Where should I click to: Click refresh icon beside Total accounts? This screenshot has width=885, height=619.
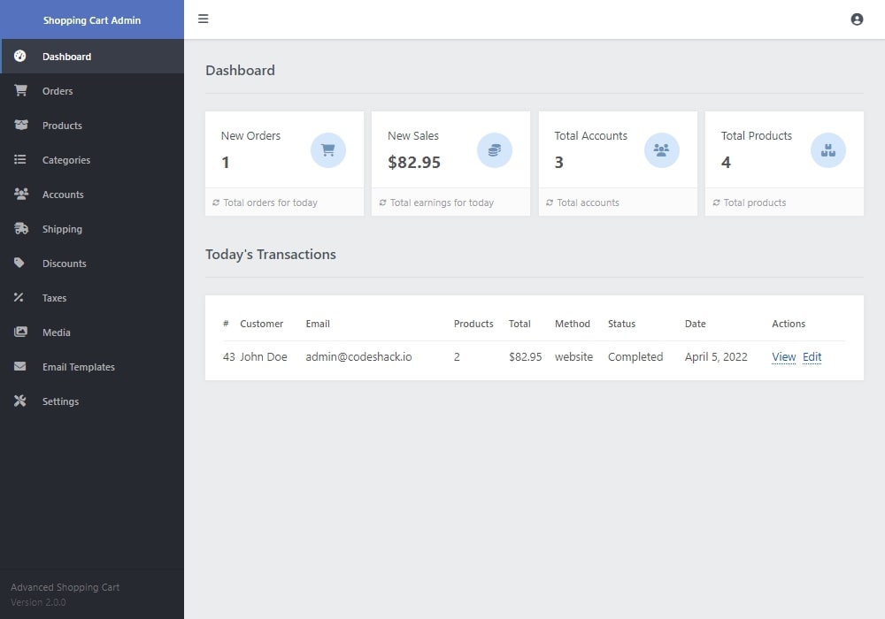pyautogui.click(x=550, y=203)
